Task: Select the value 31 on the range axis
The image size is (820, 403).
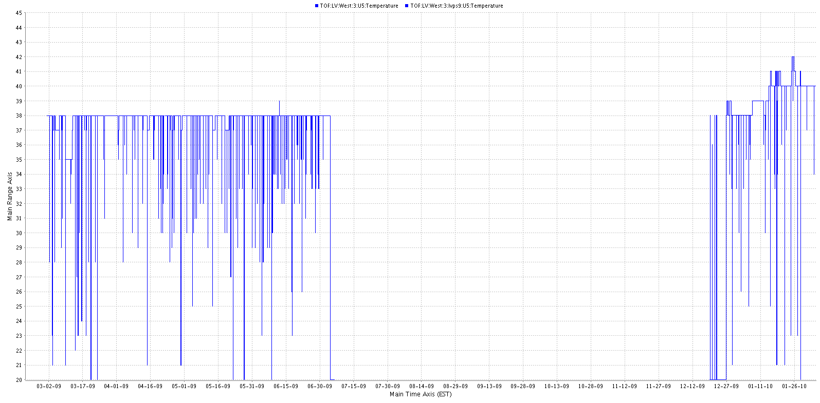Action: click(19, 218)
